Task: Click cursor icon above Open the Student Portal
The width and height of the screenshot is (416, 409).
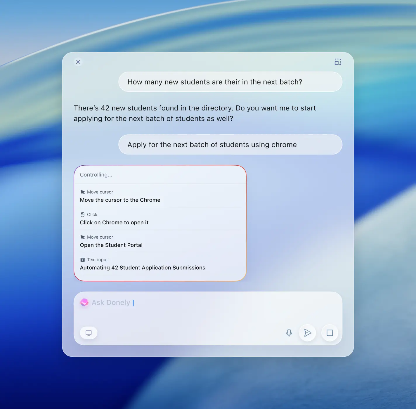Action: [x=83, y=237]
